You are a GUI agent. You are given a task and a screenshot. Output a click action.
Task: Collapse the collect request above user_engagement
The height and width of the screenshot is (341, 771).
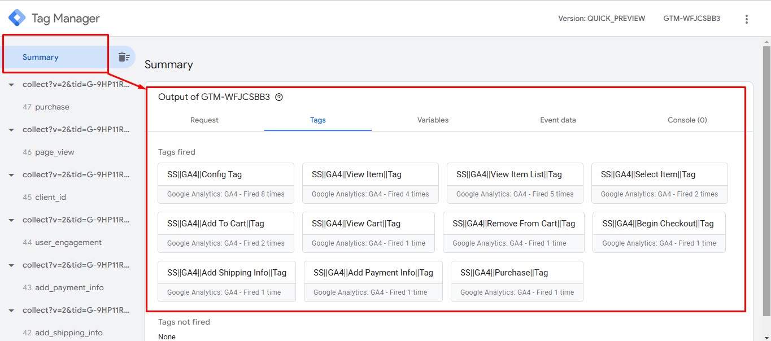(x=11, y=220)
